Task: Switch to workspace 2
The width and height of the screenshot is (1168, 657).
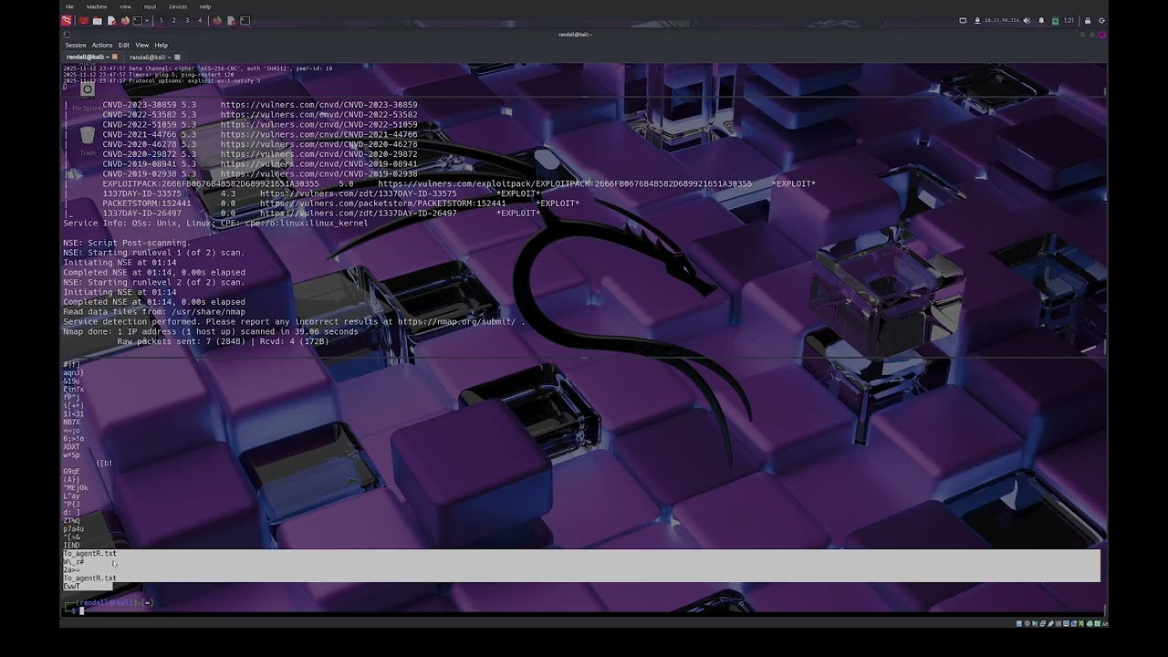Action: pyautogui.click(x=174, y=20)
